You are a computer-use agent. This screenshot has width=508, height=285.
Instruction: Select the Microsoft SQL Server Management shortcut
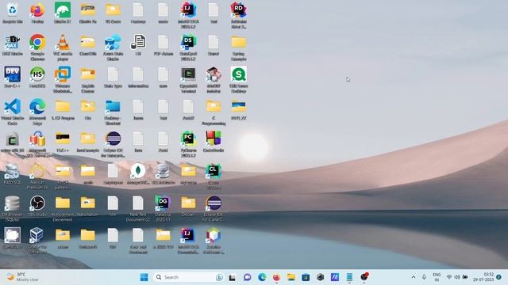tap(37, 144)
